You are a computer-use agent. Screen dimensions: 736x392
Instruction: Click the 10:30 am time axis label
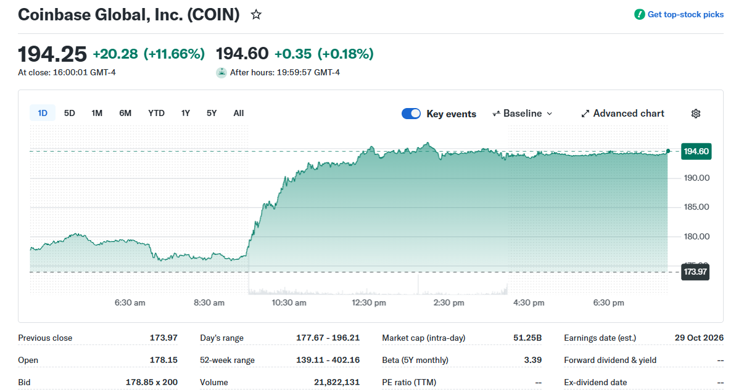(289, 303)
